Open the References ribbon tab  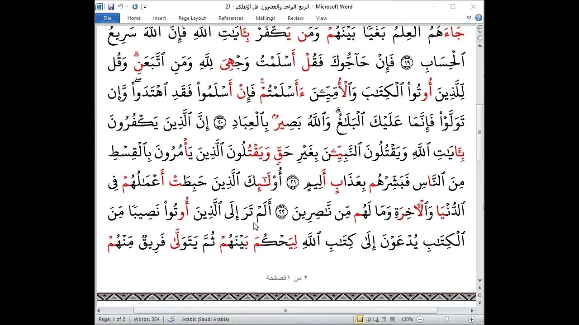tap(231, 18)
